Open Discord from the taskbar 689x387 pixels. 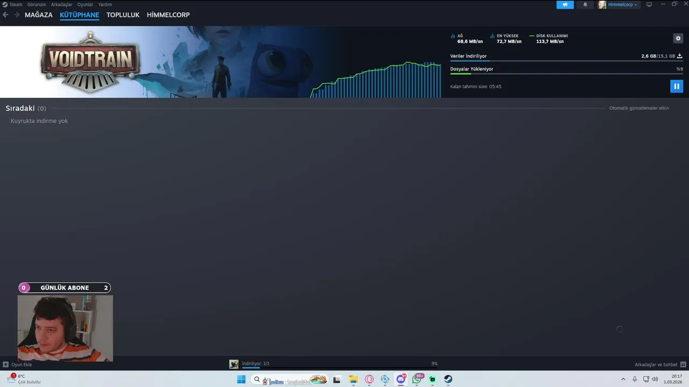point(401,379)
